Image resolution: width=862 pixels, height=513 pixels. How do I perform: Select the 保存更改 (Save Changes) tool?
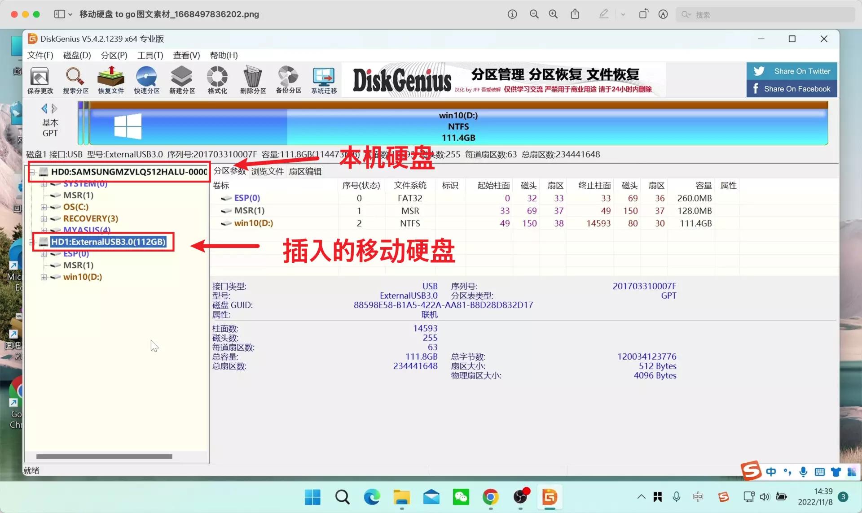coord(40,80)
